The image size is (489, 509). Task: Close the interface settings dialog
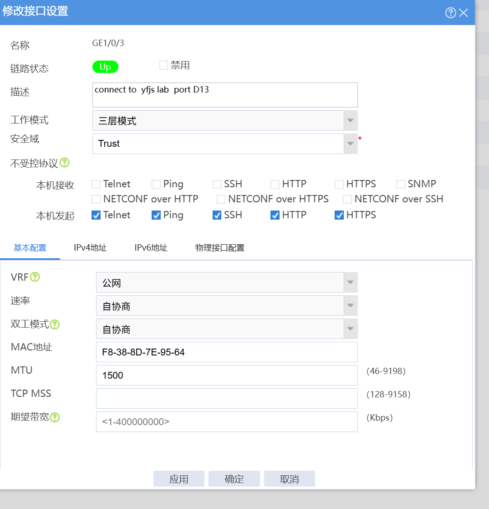[x=464, y=13]
